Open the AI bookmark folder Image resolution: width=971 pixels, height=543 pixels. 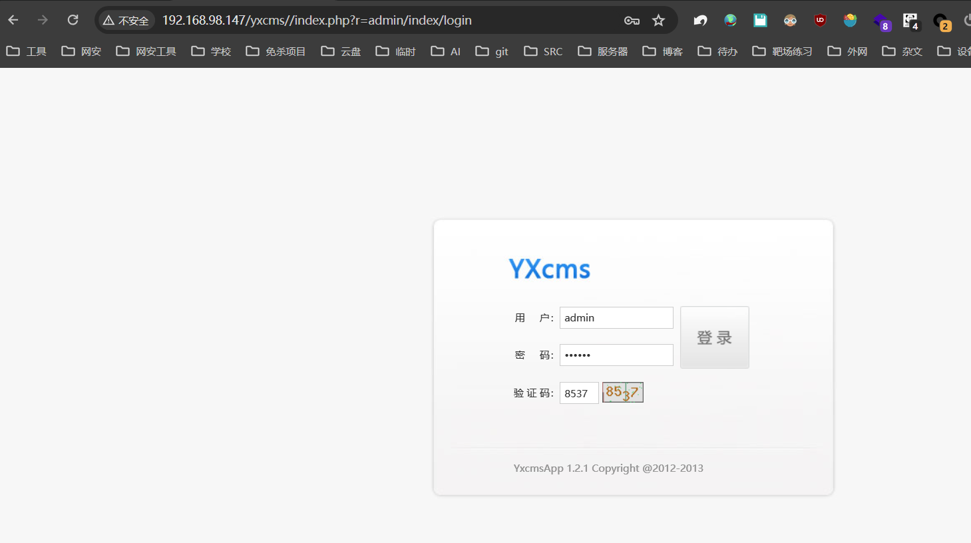click(x=446, y=51)
